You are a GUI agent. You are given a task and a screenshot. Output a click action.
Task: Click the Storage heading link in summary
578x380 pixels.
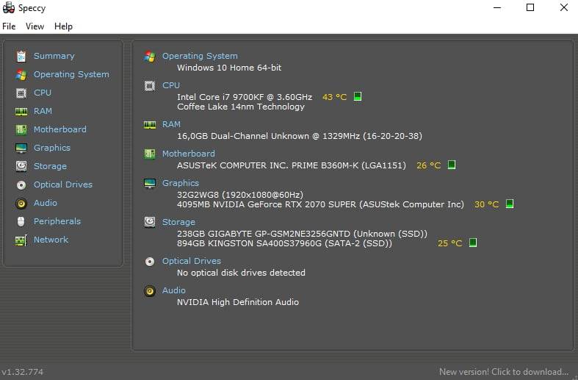click(178, 222)
